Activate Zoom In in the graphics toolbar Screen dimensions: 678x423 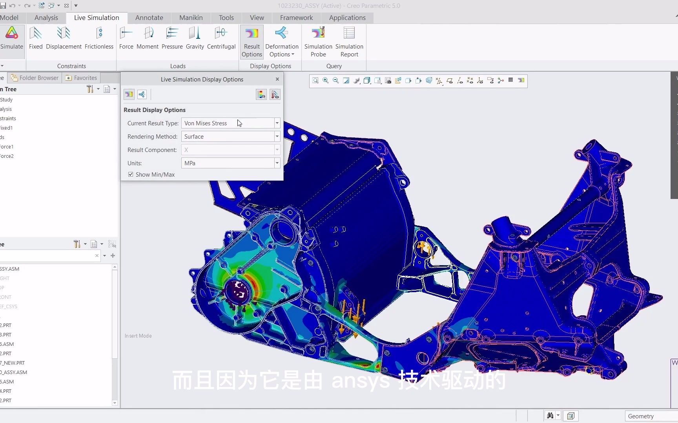pos(325,80)
